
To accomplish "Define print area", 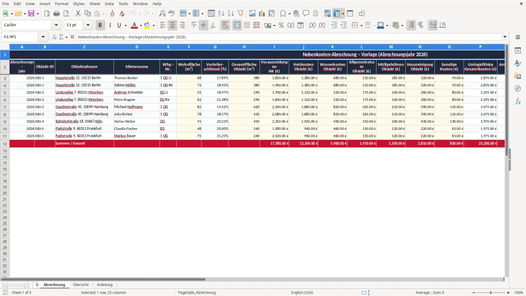I will 327,14.
